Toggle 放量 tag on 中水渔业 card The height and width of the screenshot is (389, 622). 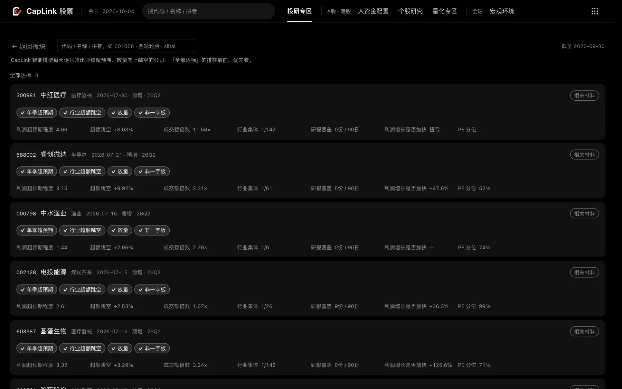pos(120,230)
